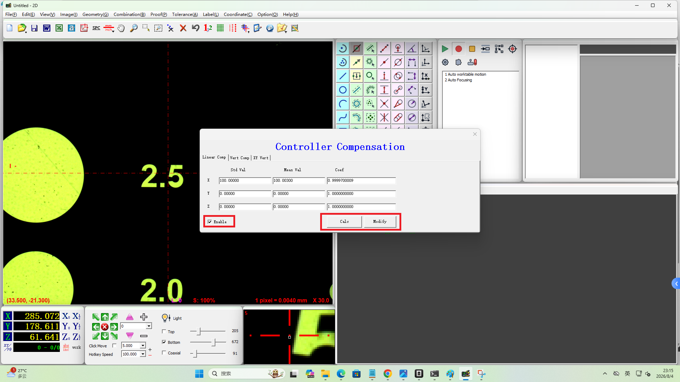Select the blue line measurement tool
Viewport: 680px width, 382px height.
coord(342,76)
